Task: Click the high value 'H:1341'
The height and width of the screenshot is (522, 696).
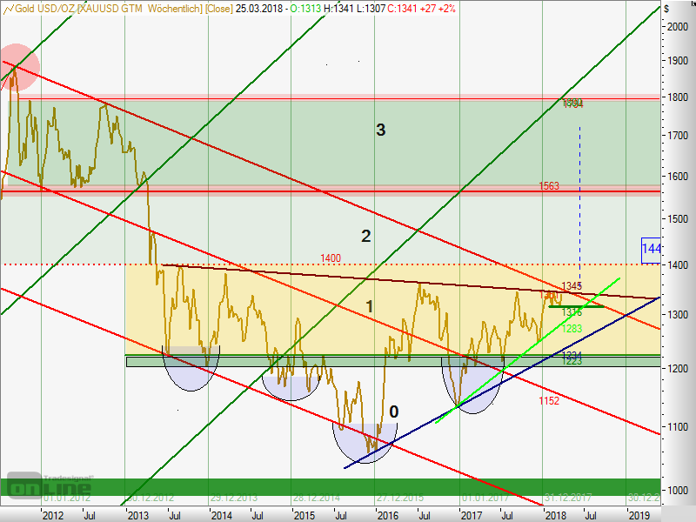Action: click(x=338, y=9)
